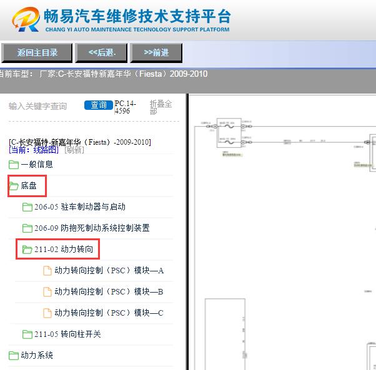Expand 211-05 转向柱开关
Viewport: 376px width, 370px height.
pos(67,334)
